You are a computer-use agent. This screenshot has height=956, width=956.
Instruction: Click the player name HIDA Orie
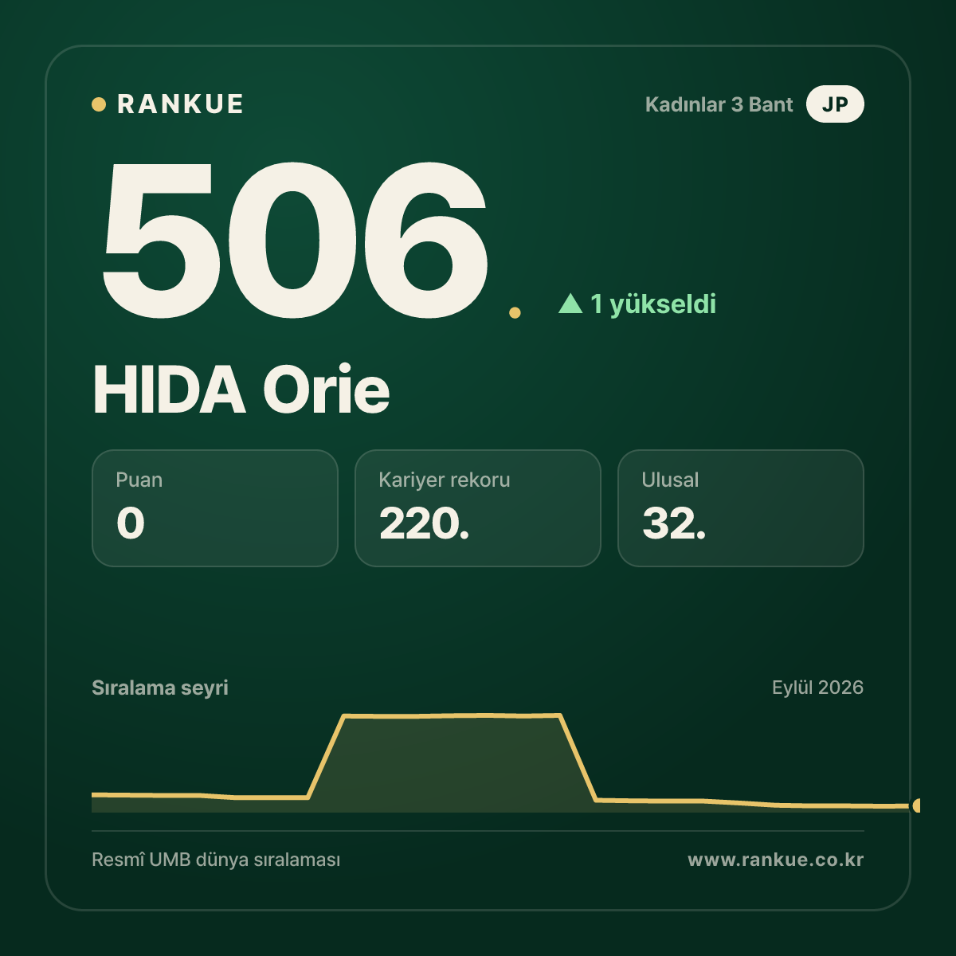(241, 390)
